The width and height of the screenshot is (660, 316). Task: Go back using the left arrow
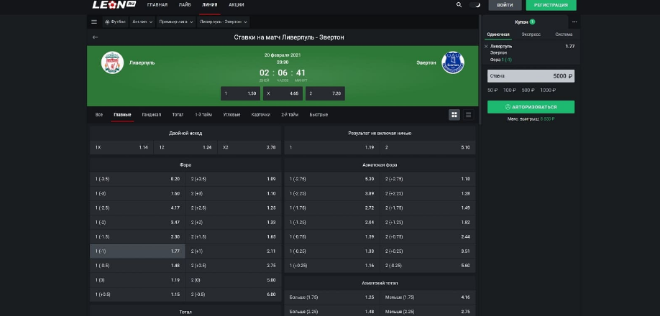95,37
